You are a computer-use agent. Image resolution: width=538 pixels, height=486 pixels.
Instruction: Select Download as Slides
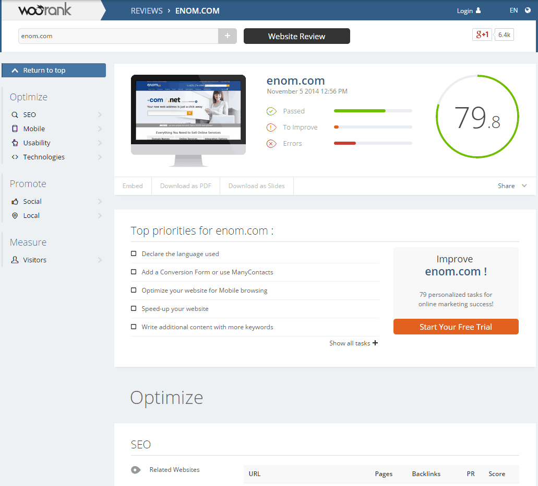[256, 186]
